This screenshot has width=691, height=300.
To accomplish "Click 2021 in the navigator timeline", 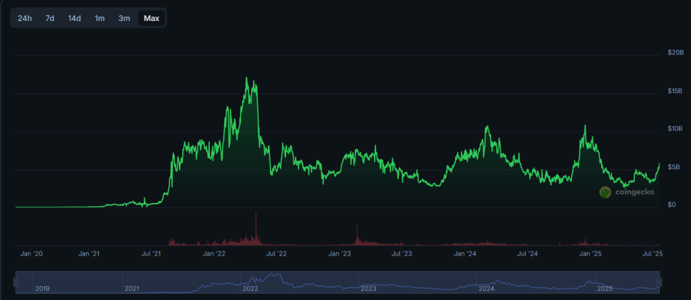I will (132, 289).
